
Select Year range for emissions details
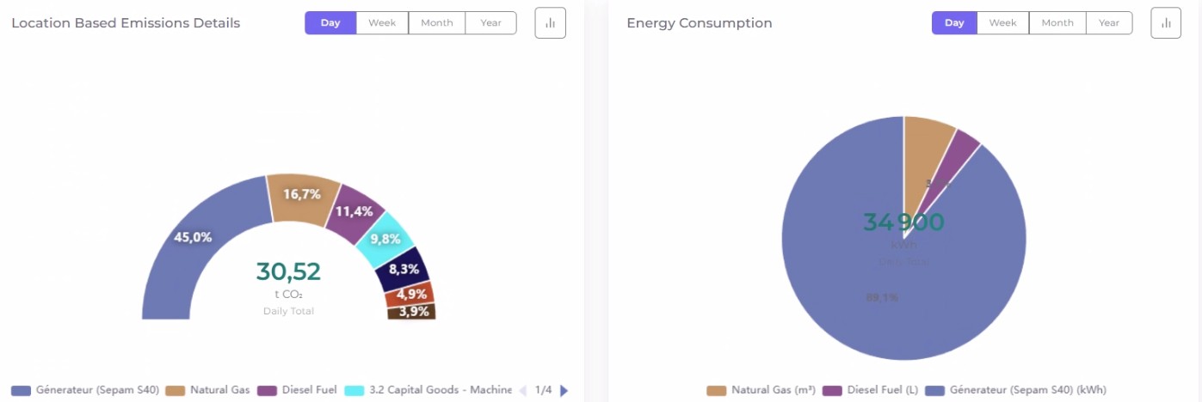pos(491,23)
